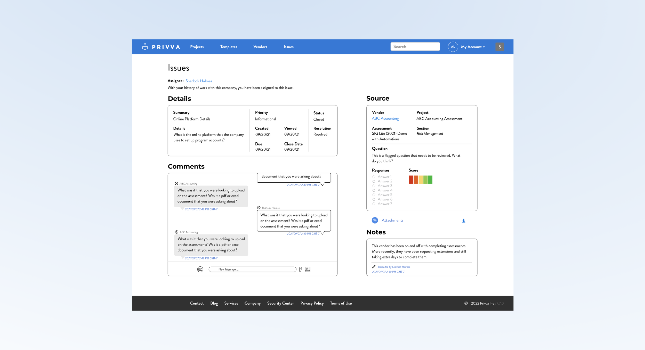Screen dimensions: 645x350
Task: Select the Answer 7 radio button
Action: pyautogui.click(x=374, y=204)
